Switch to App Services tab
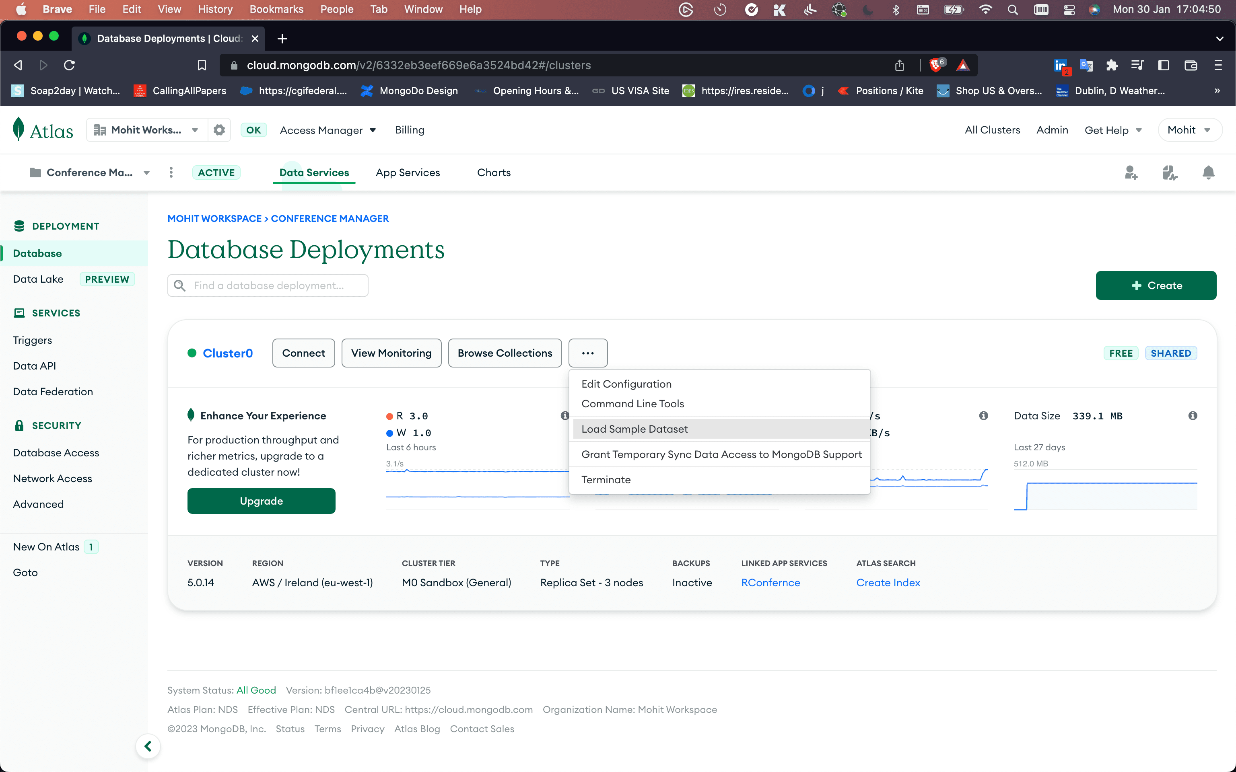Viewport: 1236px width, 772px height. (x=408, y=172)
